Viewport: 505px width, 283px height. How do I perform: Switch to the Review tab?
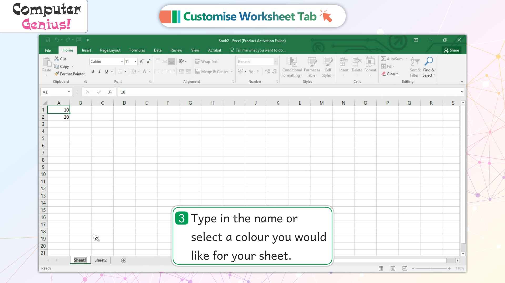point(176,50)
